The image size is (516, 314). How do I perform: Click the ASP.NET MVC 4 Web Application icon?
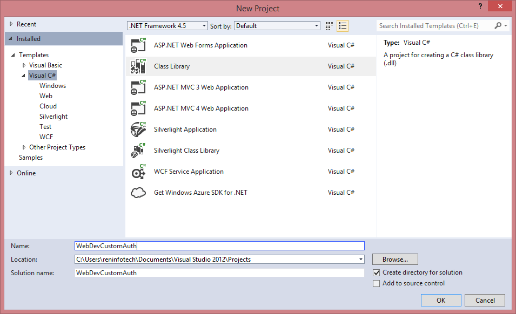tap(138, 108)
